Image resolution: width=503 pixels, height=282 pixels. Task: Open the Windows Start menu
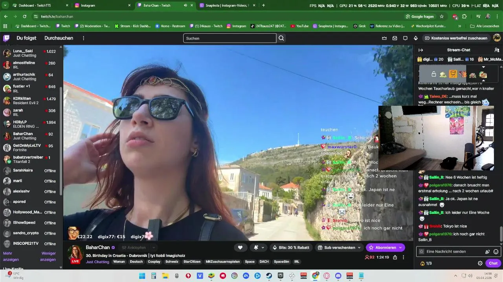click(x=142, y=276)
